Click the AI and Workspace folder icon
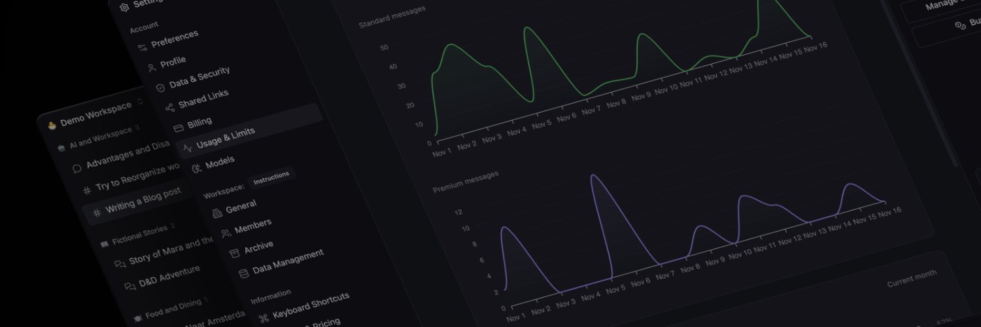Viewport: 981px width, 327px height. coord(61,148)
